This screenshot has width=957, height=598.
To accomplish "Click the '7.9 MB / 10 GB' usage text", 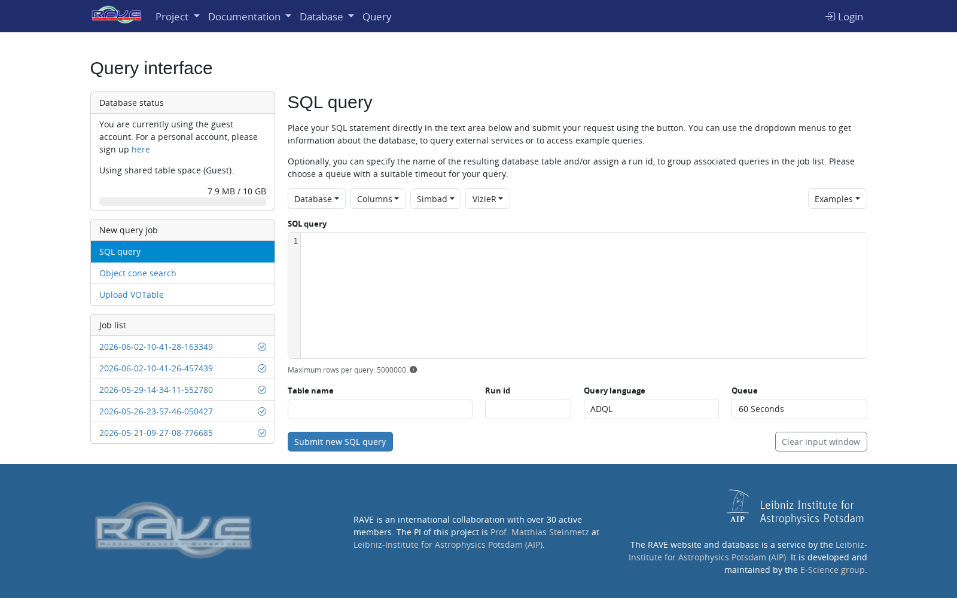I will [237, 191].
